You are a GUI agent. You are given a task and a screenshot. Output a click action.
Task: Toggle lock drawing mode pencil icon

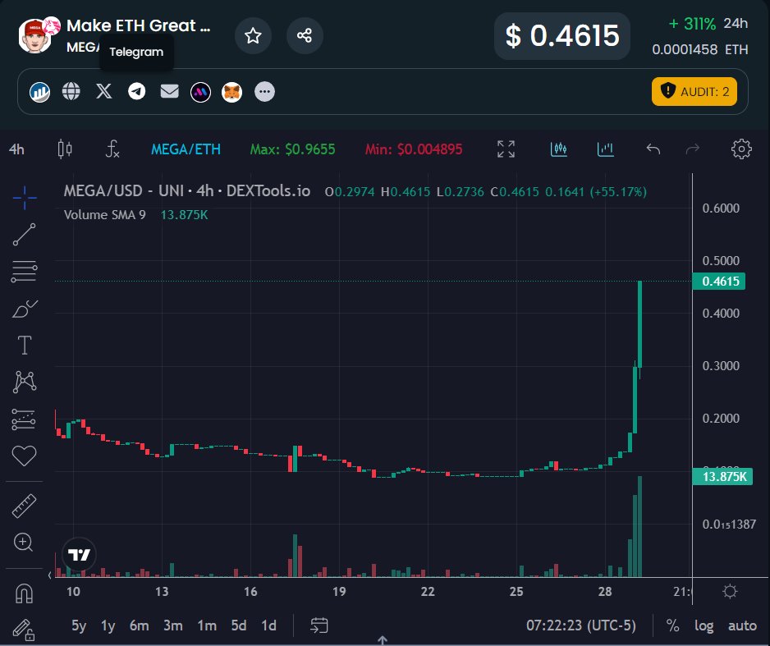click(x=24, y=630)
